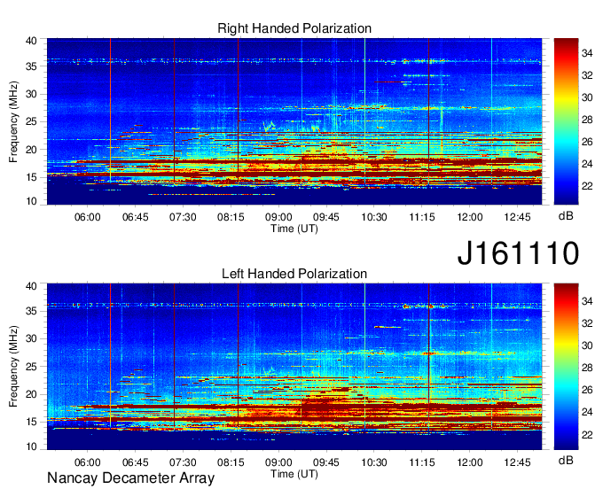
Task: Click the lower plot's dB color bar
Action: point(566,367)
